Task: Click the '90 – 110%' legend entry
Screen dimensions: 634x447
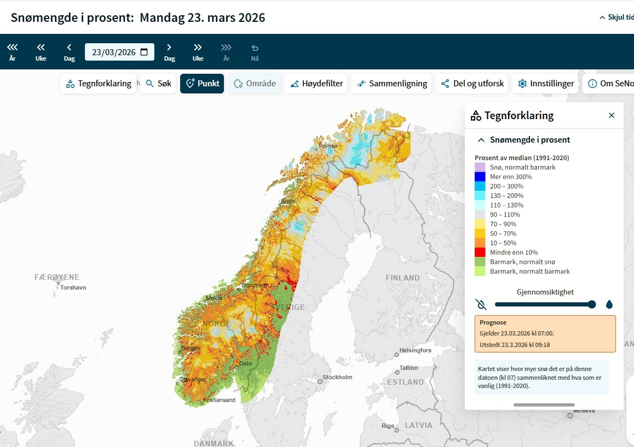Action: tap(505, 215)
